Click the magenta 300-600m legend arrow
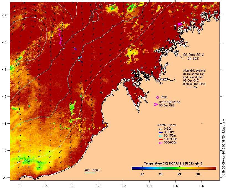Viewport: 227px width, 188px height. [x=161, y=143]
